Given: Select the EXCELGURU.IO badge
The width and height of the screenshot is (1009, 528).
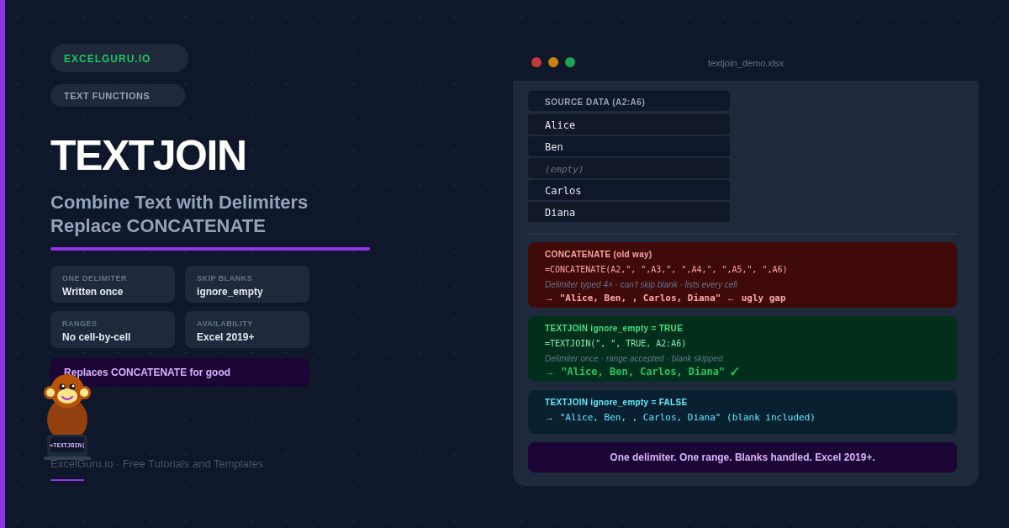Looking at the screenshot, I should [119, 58].
